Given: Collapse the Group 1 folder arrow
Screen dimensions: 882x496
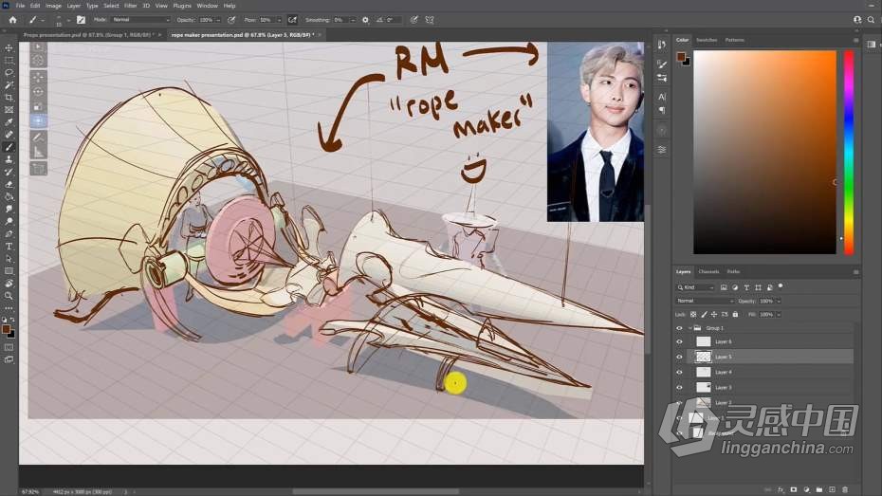Looking at the screenshot, I should pyautogui.click(x=689, y=328).
